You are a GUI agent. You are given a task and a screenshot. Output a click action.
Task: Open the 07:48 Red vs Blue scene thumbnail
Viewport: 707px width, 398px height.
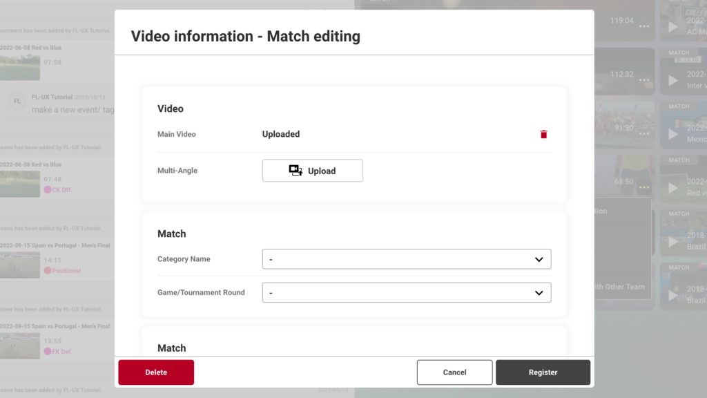(x=20, y=184)
